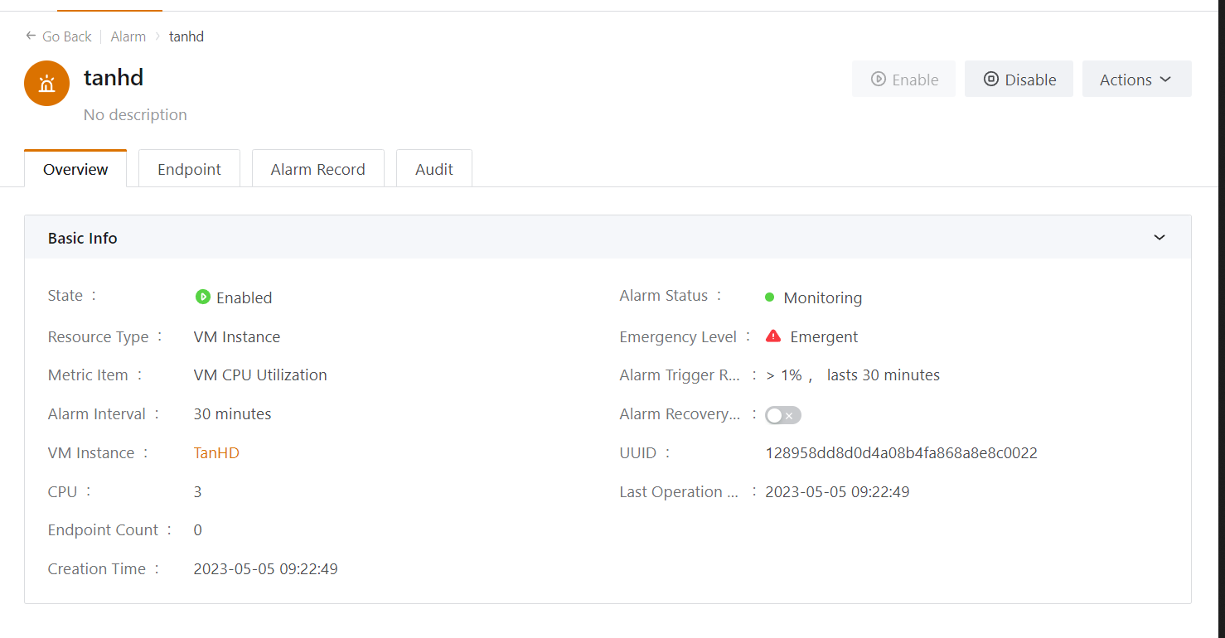Viewport: 1225px width, 638px height.
Task: Collapse the Basic Info panel chevron
Action: [1159, 238]
